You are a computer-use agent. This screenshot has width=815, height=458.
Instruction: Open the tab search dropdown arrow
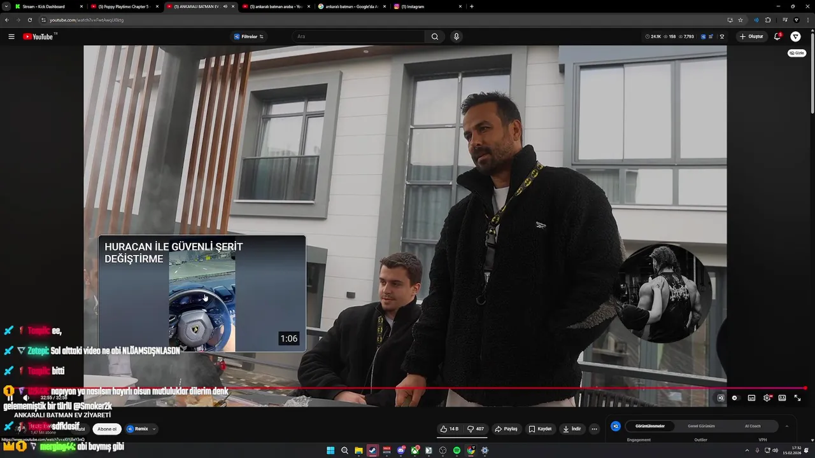pos(6,6)
